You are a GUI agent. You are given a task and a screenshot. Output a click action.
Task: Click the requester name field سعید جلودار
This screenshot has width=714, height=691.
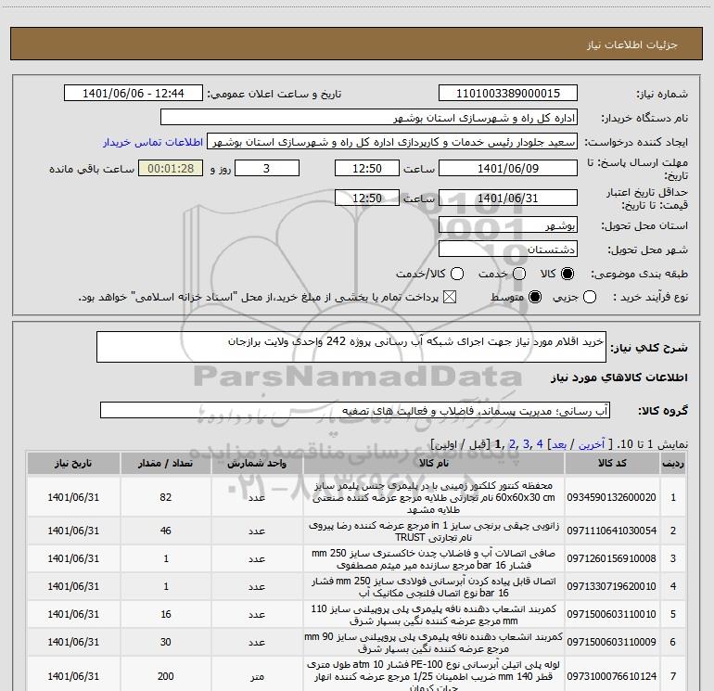[392, 142]
